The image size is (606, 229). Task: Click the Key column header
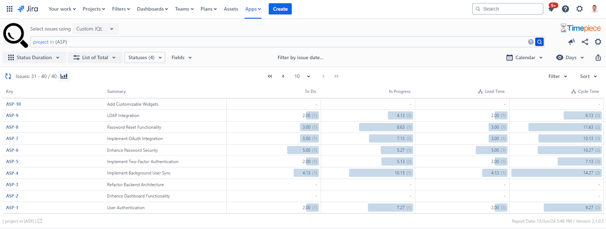(x=9, y=91)
